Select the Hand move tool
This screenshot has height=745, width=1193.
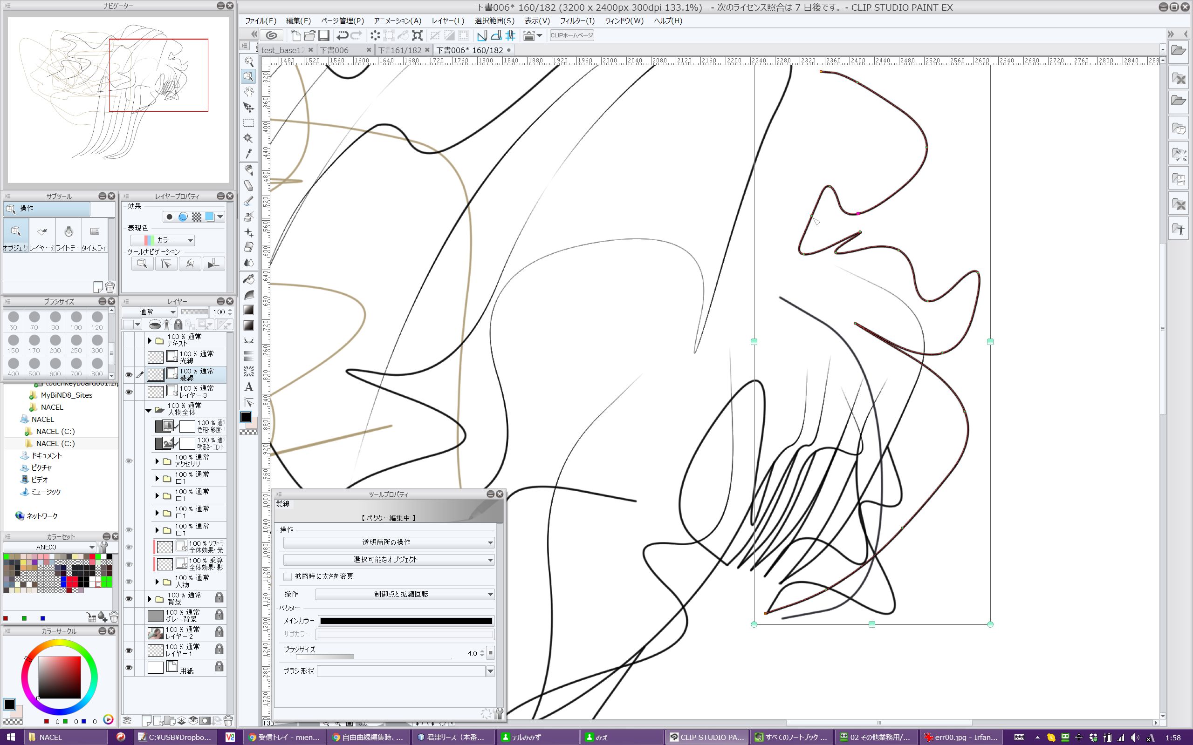point(249,92)
